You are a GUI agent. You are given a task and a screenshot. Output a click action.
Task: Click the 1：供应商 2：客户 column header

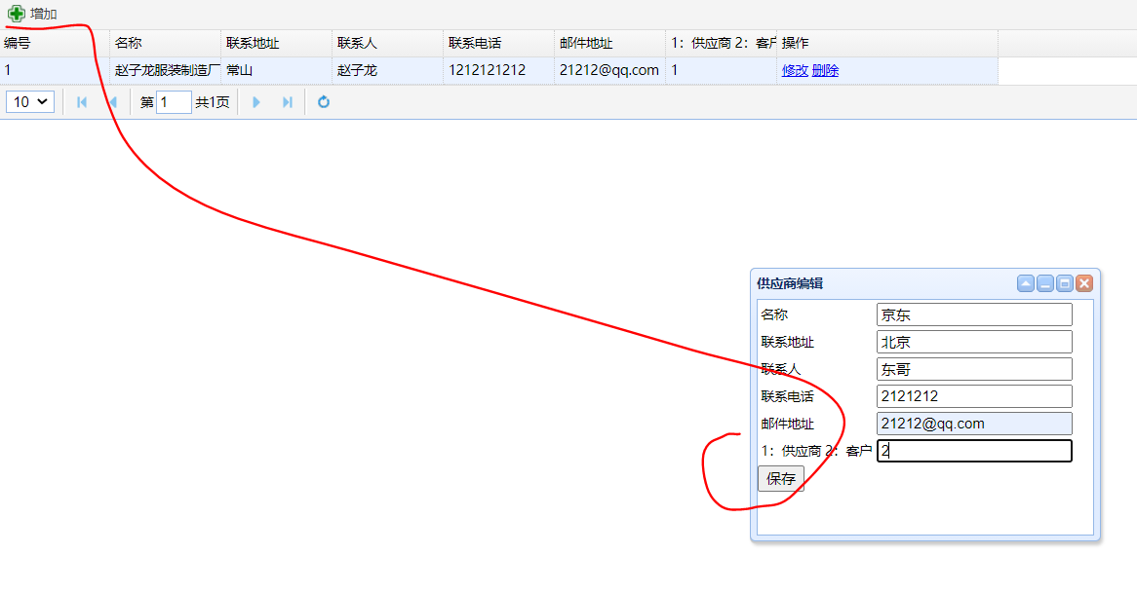point(720,43)
